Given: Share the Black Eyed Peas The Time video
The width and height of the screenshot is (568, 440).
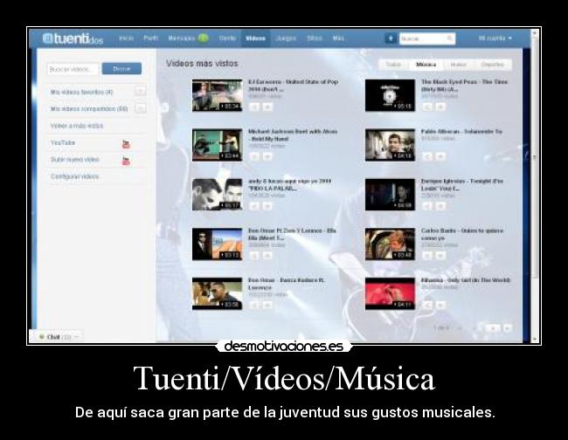Looking at the screenshot, I should point(427,107).
